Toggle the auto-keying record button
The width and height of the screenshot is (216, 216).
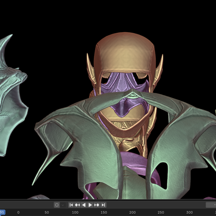click(x=57, y=205)
